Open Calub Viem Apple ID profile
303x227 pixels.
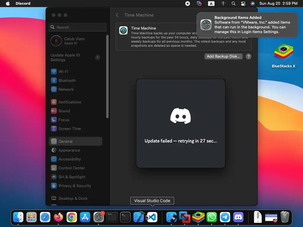75,41
